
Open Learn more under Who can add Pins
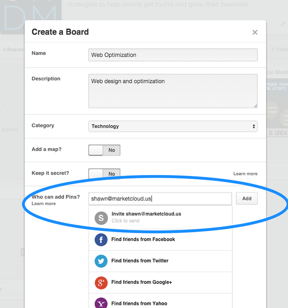pos(44,204)
